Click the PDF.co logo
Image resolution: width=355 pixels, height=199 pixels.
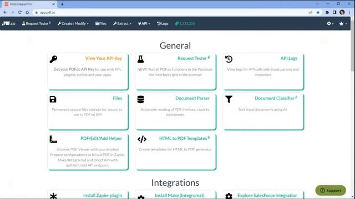(x=9, y=23)
